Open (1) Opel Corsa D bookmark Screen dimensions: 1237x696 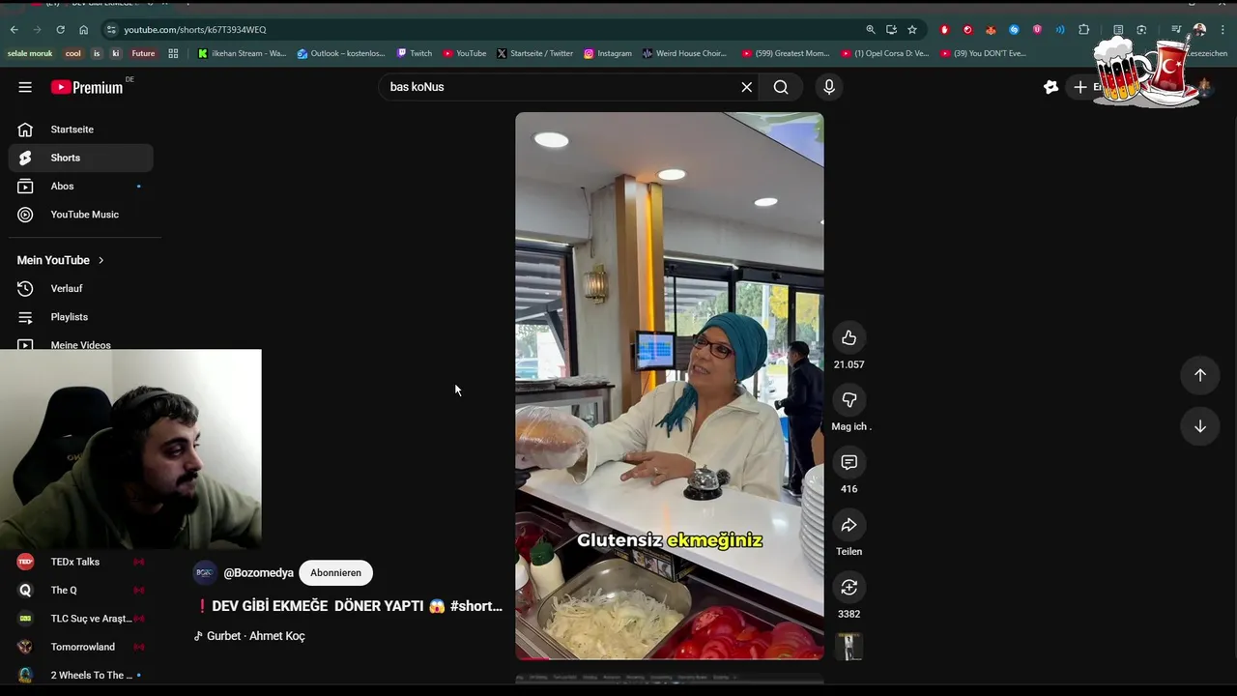click(x=885, y=54)
